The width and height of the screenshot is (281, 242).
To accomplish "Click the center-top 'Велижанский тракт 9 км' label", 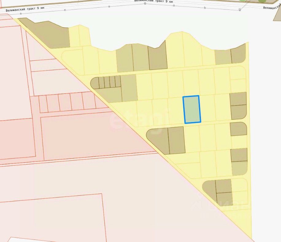I will [x=153, y=1].
